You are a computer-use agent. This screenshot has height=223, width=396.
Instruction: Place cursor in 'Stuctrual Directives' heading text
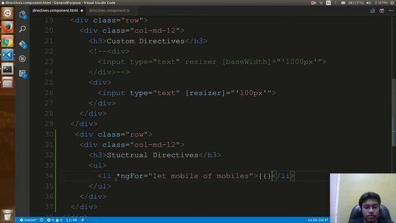coord(153,155)
